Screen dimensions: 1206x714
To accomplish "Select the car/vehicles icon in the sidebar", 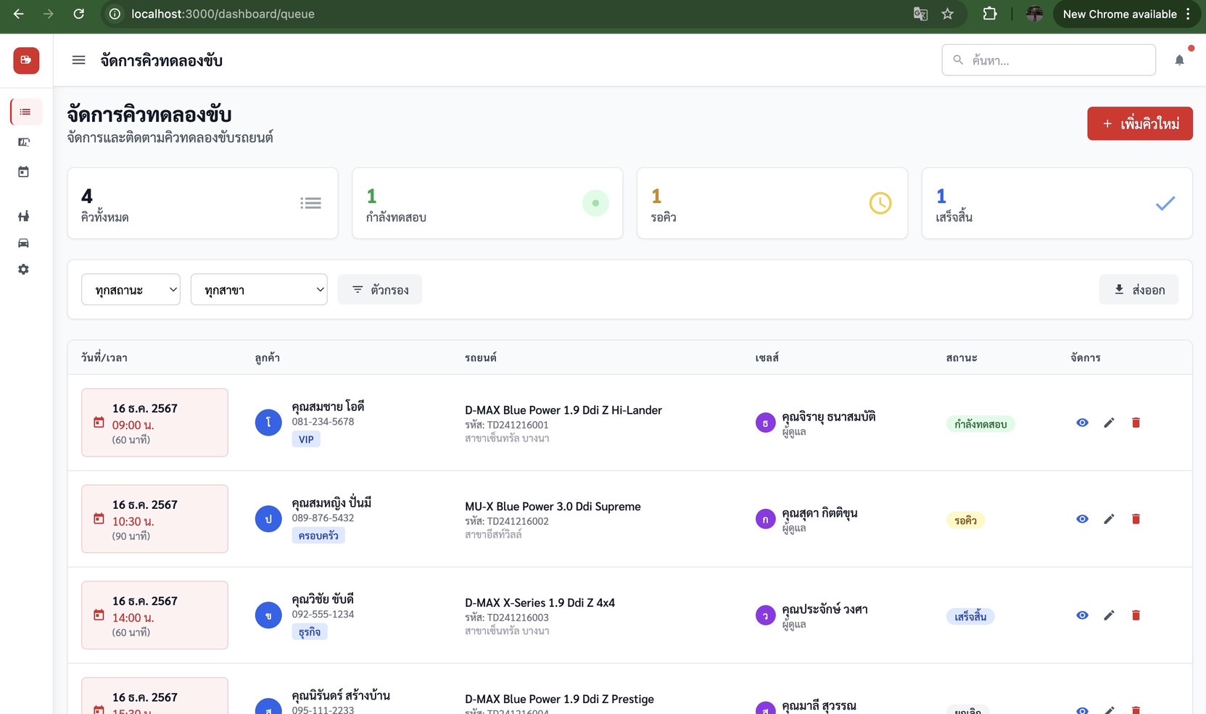I will click(24, 244).
